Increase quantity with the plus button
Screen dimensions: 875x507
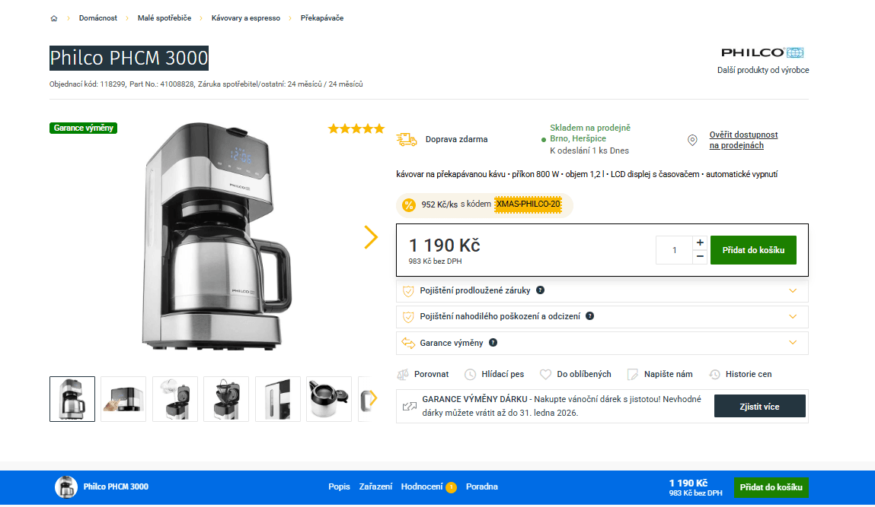(x=700, y=242)
